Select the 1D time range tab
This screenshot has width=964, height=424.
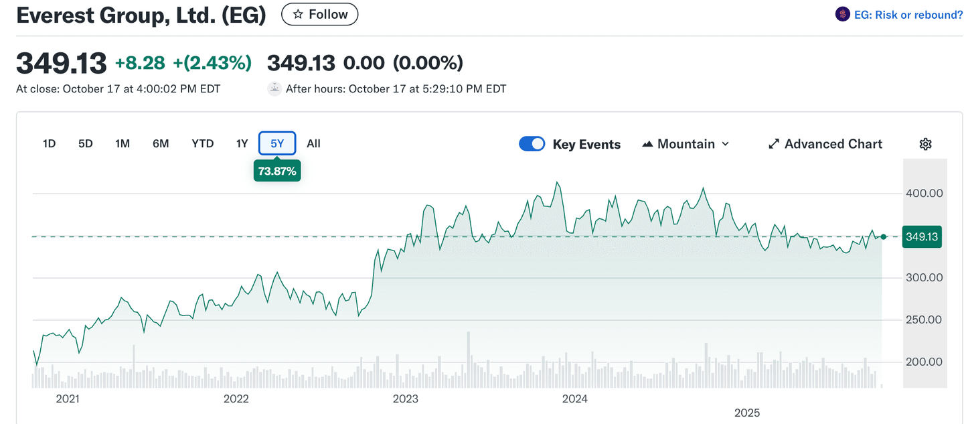pyautogui.click(x=49, y=143)
